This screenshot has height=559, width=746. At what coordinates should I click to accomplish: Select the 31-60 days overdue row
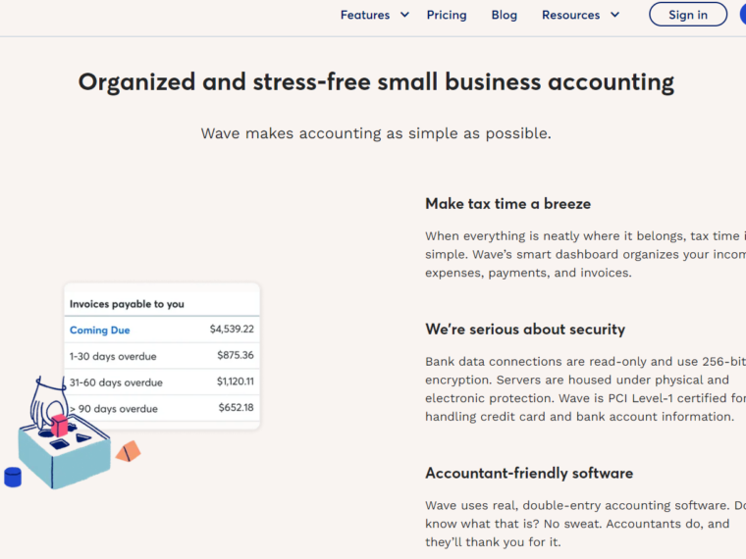pyautogui.click(x=162, y=381)
